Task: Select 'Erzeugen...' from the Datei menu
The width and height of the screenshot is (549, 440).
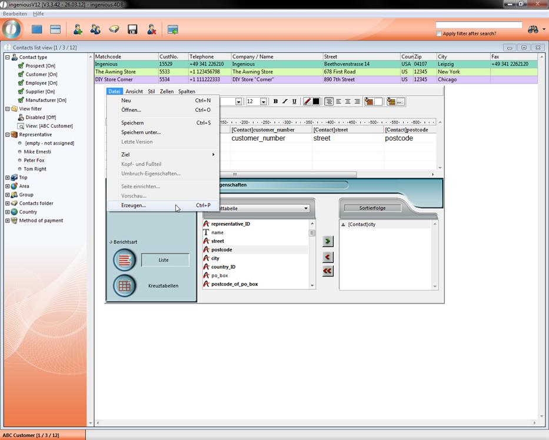Action: (134, 205)
